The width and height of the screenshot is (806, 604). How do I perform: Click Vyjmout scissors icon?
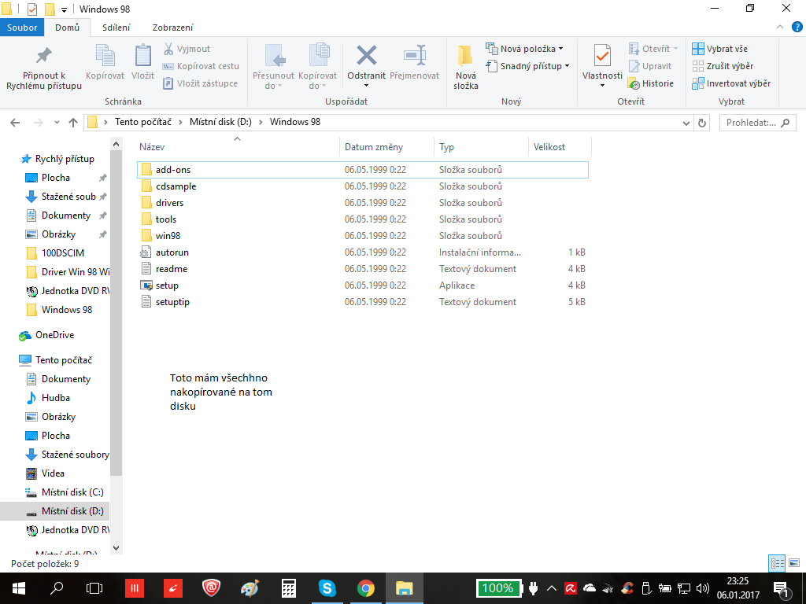click(168, 49)
